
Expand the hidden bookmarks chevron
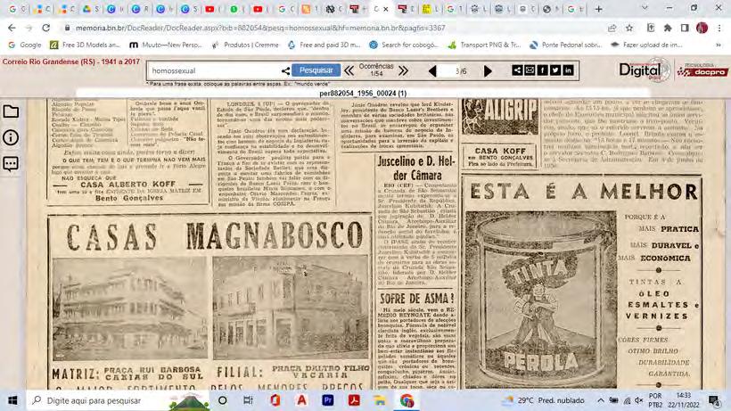pyautogui.click(x=719, y=45)
